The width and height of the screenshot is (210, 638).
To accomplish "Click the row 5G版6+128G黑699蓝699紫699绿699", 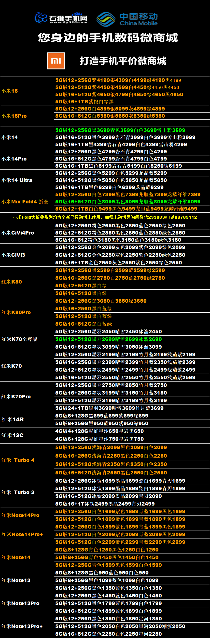I will (x=132, y=416).
